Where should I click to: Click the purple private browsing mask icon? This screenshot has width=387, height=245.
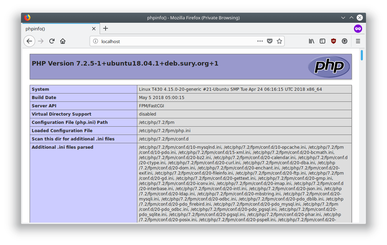click(x=358, y=29)
